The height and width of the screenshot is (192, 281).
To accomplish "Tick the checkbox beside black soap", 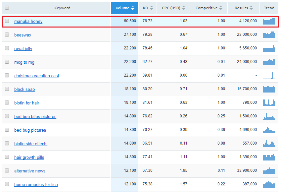I will (x=7, y=89).
